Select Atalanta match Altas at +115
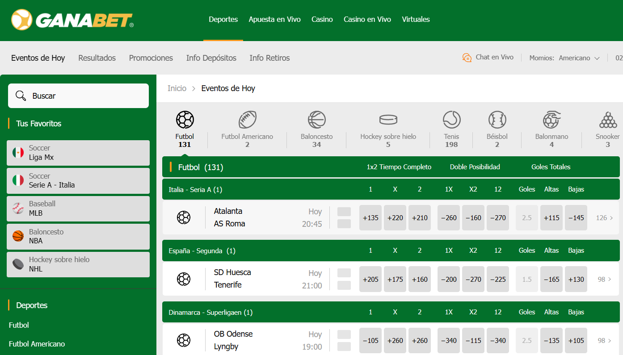The image size is (623, 355). 551,218
